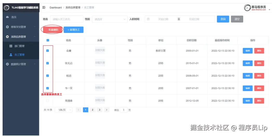Click the gear icon beside 系统信息管理
This screenshot has width=272, height=136.
tap(7, 37)
